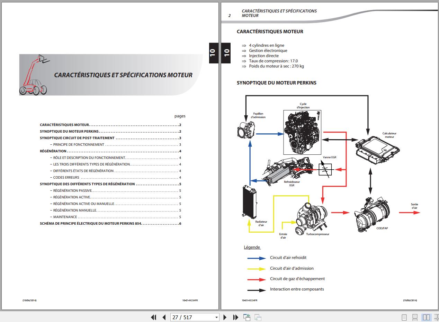This screenshot has height=322, width=439.
Task: Open the RÉGÉNÉRATION contents entry
Action: [110, 151]
